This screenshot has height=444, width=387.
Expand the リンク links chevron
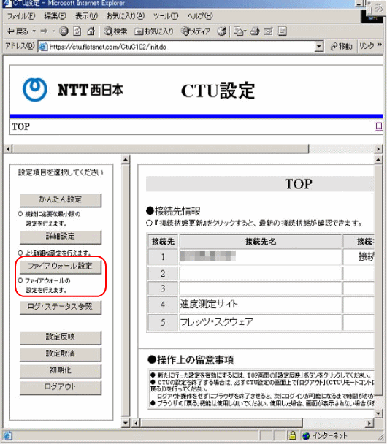point(380,45)
